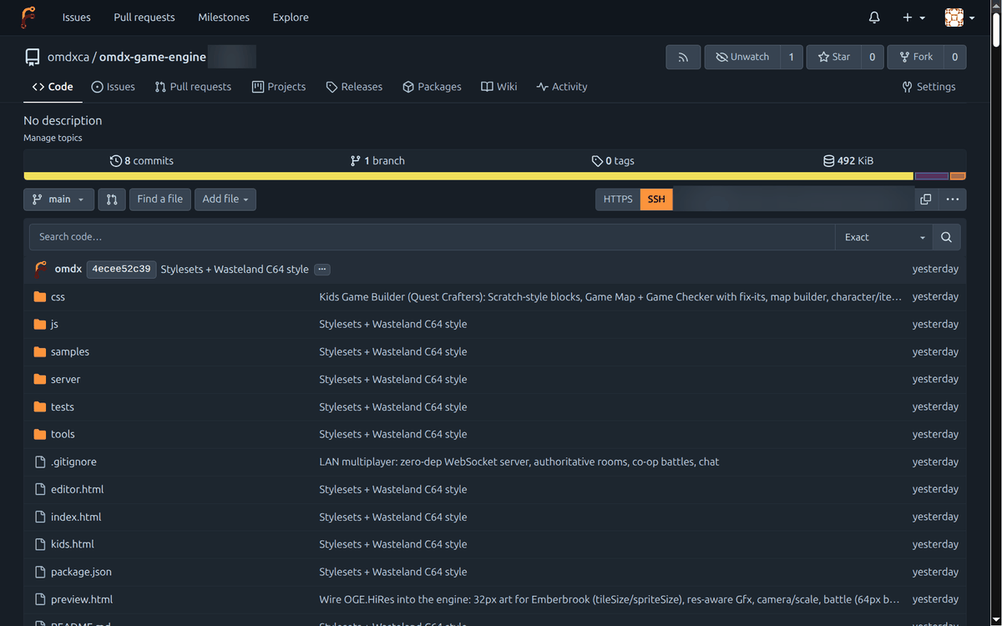Open the js folder
The width and height of the screenshot is (1002, 626).
coord(54,324)
